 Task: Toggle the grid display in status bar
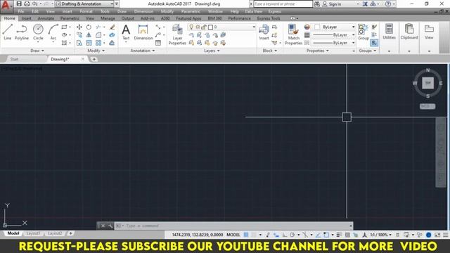click(246, 235)
